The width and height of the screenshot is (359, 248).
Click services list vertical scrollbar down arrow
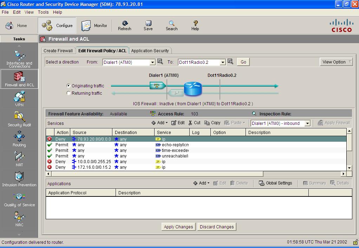(349, 168)
